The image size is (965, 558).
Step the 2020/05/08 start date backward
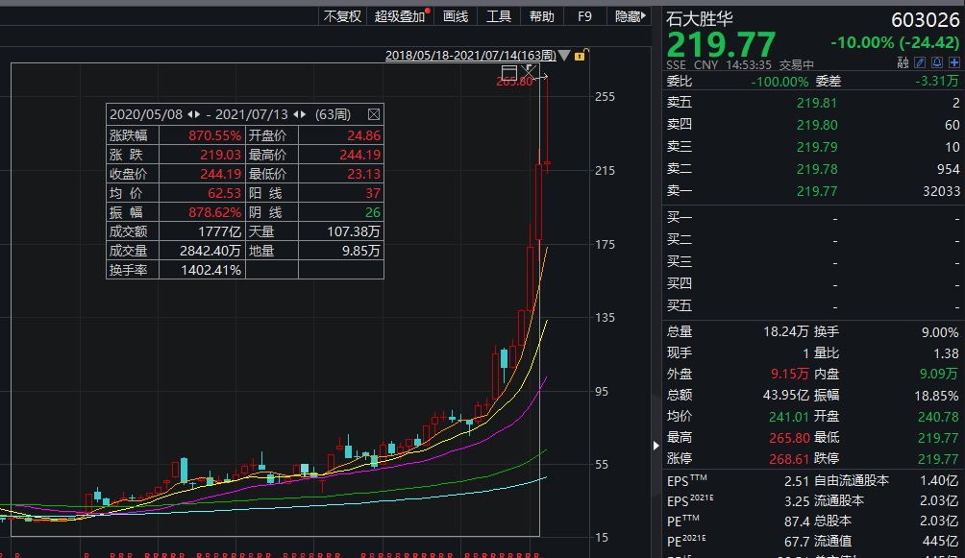[189, 113]
